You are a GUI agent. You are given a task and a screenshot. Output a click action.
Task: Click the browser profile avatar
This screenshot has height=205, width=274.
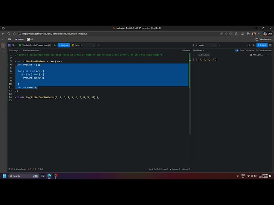(x=254, y=34)
